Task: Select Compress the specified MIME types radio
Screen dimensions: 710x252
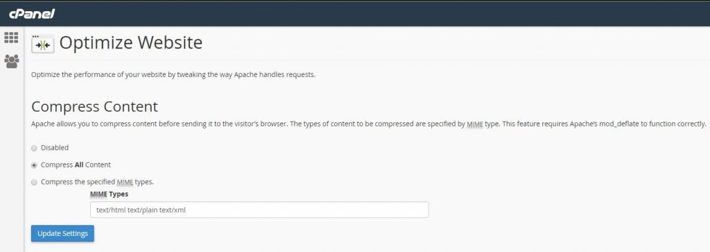Action: (34, 182)
